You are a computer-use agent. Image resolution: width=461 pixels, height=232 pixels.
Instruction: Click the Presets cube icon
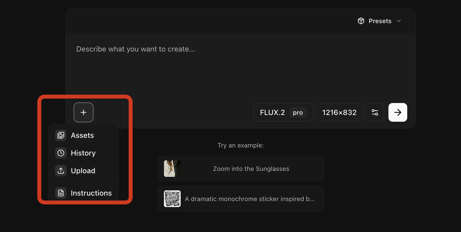(361, 21)
